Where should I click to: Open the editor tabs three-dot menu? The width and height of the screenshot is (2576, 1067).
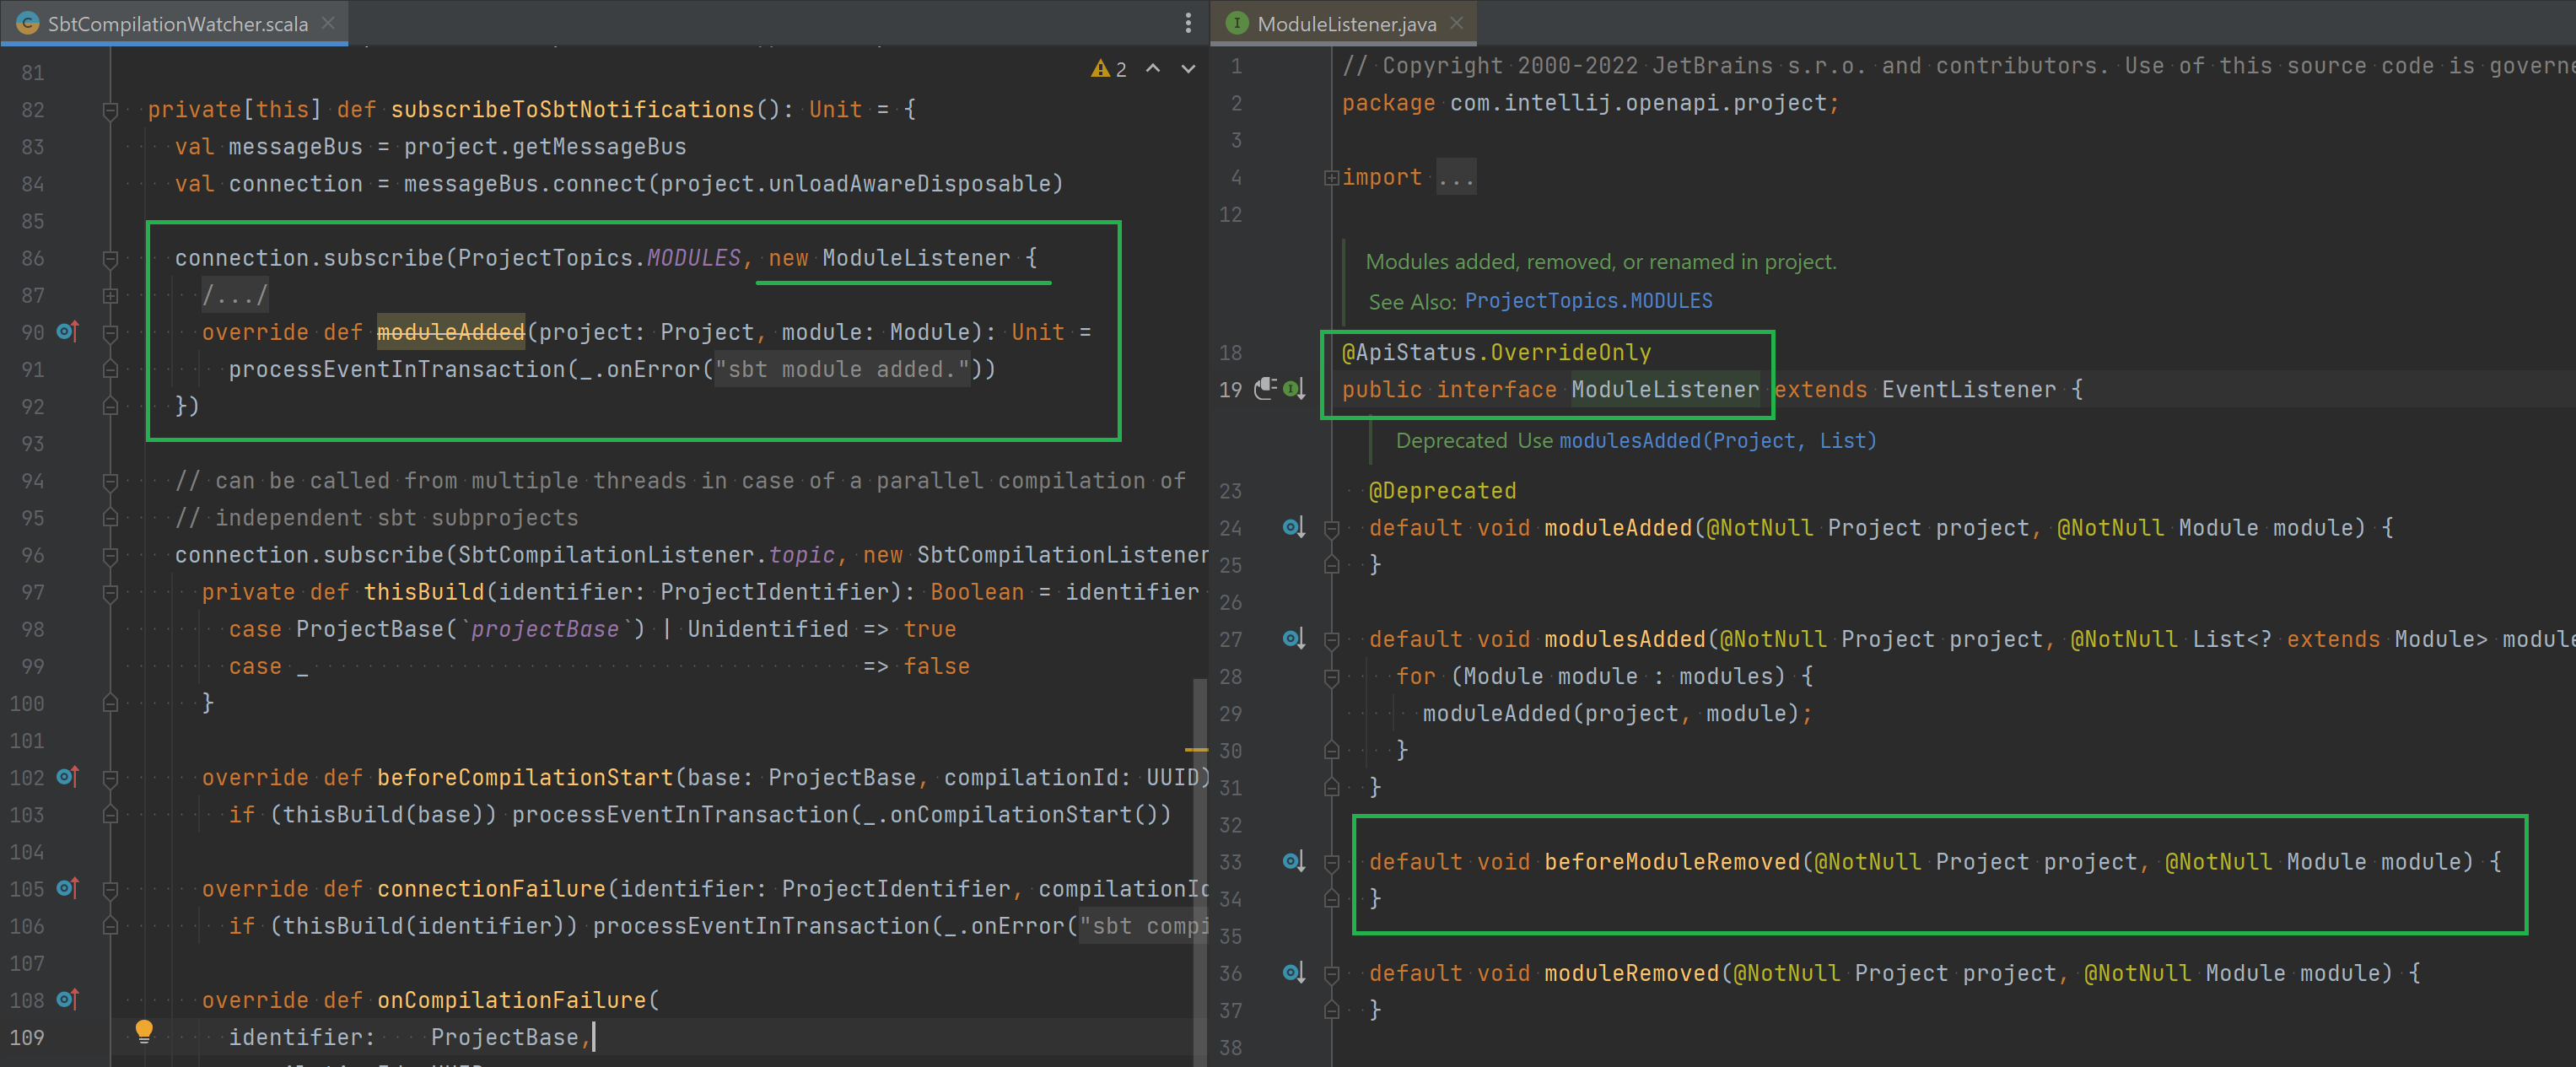[1188, 23]
